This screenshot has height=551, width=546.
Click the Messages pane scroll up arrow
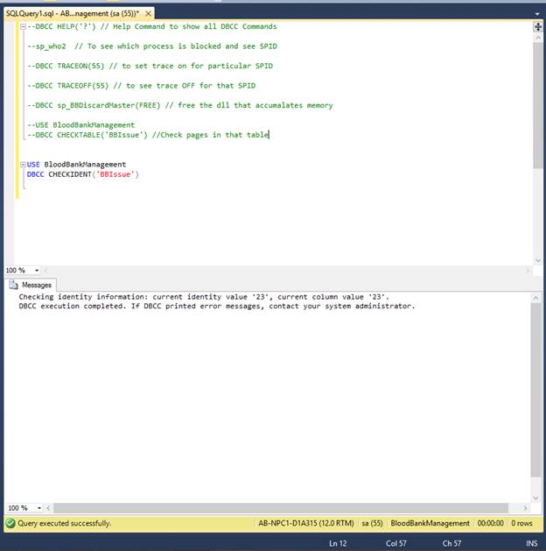coord(535,298)
